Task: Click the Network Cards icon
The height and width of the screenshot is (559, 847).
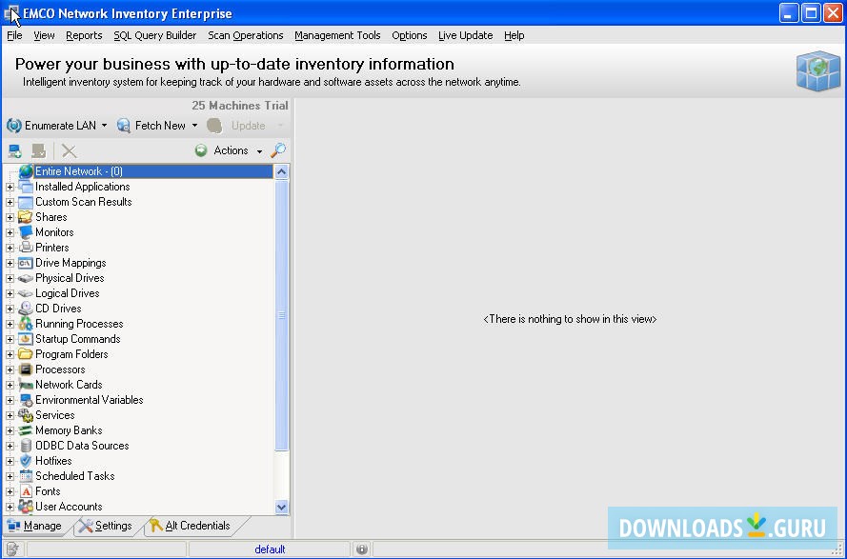Action: 26,385
